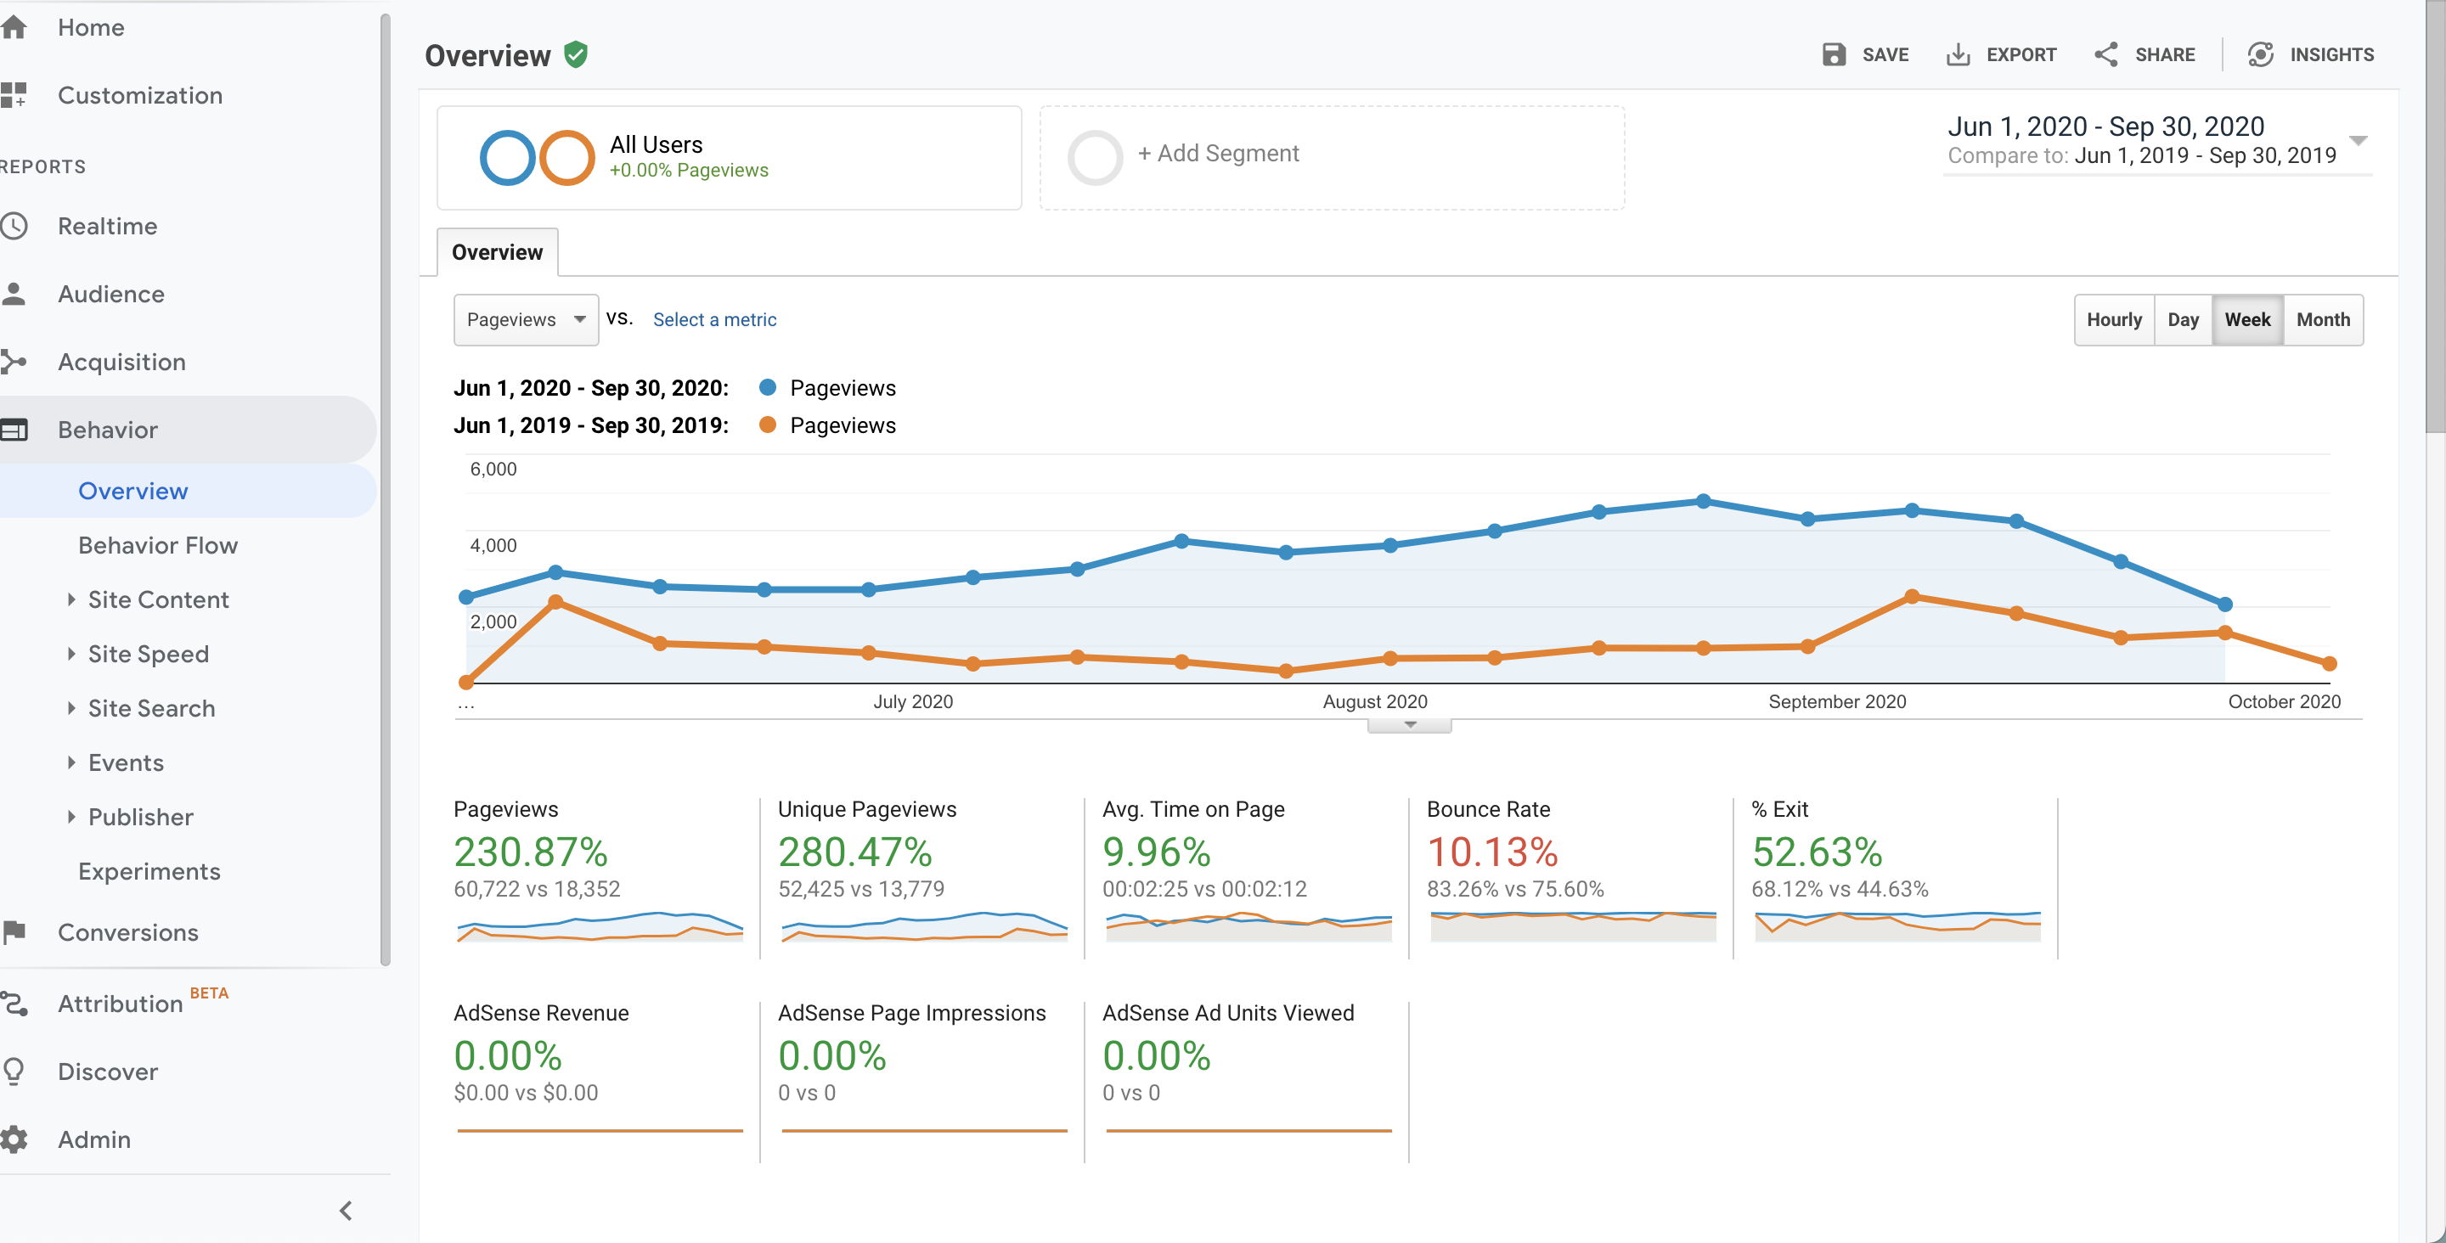The width and height of the screenshot is (2446, 1243).
Task: Click the Export download icon
Action: coord(1958,55)
